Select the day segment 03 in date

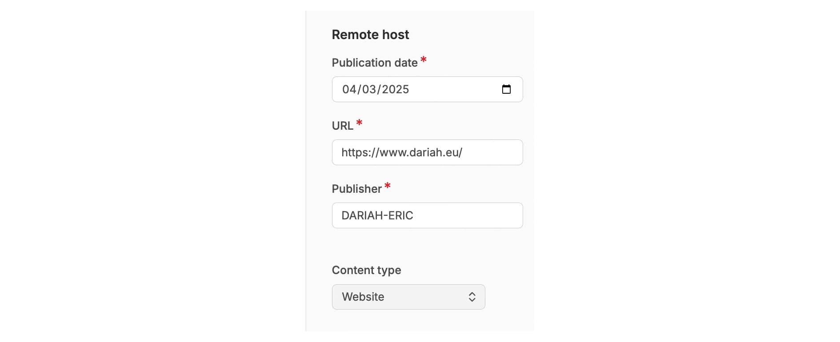369,89
